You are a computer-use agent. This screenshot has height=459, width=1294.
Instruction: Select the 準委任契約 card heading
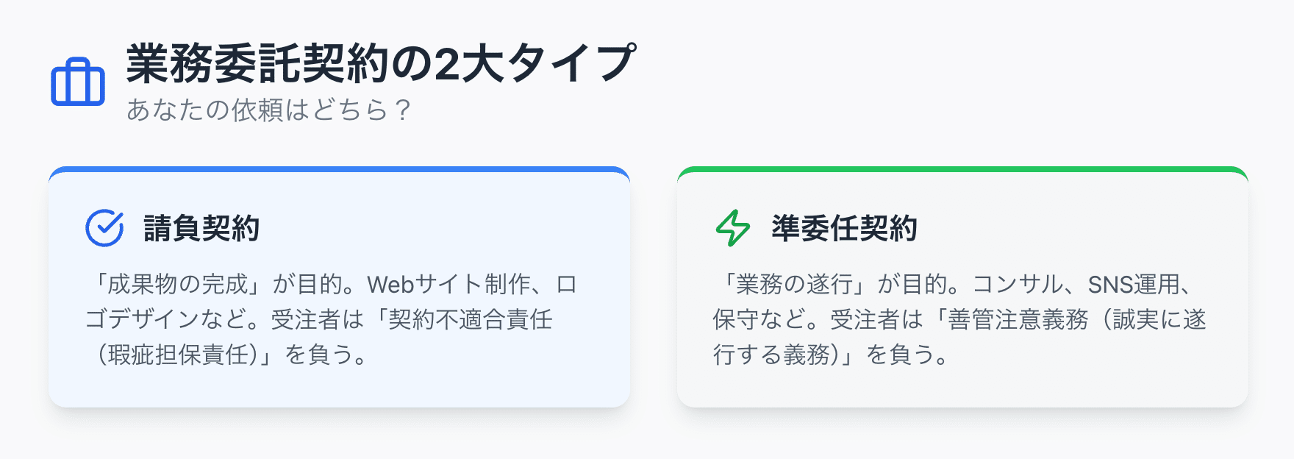pos(844,228)
